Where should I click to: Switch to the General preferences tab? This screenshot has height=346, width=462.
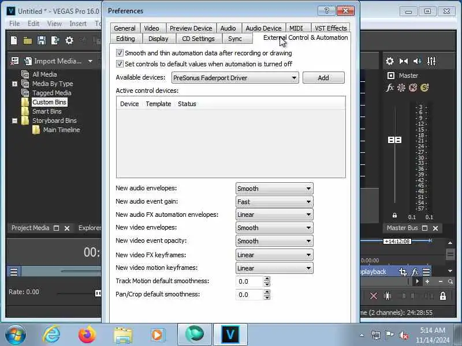125,28
